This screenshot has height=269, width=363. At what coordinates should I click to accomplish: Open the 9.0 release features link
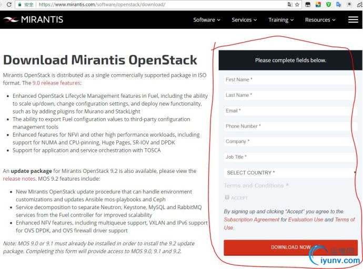(x=56, y=83)
